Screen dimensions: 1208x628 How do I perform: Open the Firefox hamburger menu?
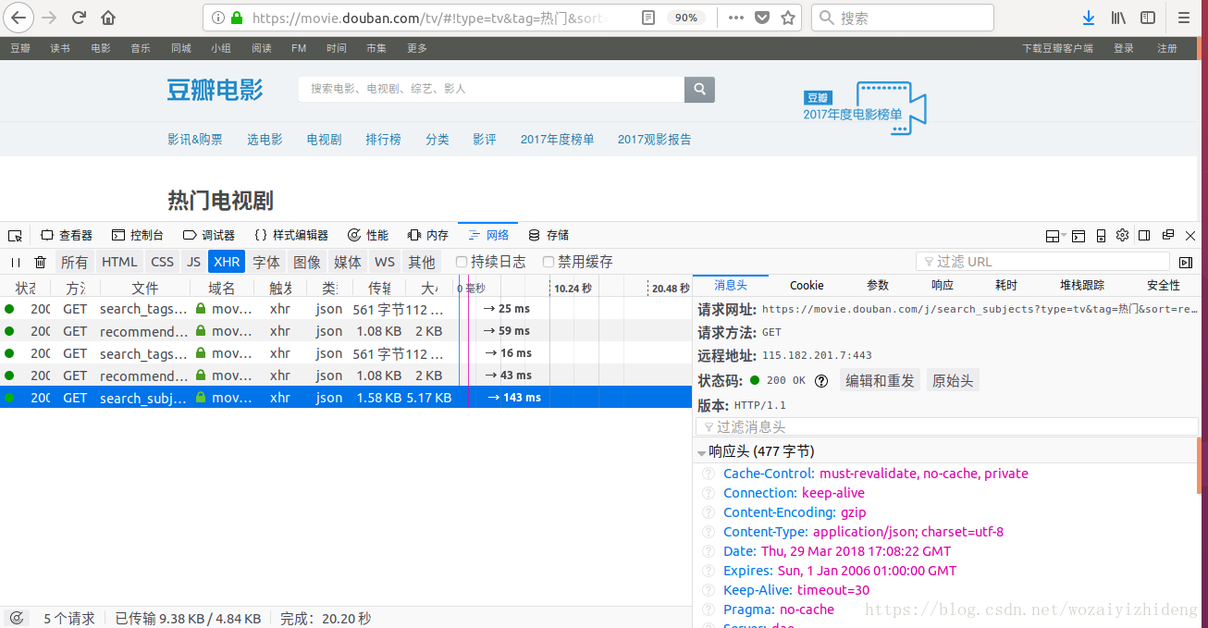(x=1184, y=18)
